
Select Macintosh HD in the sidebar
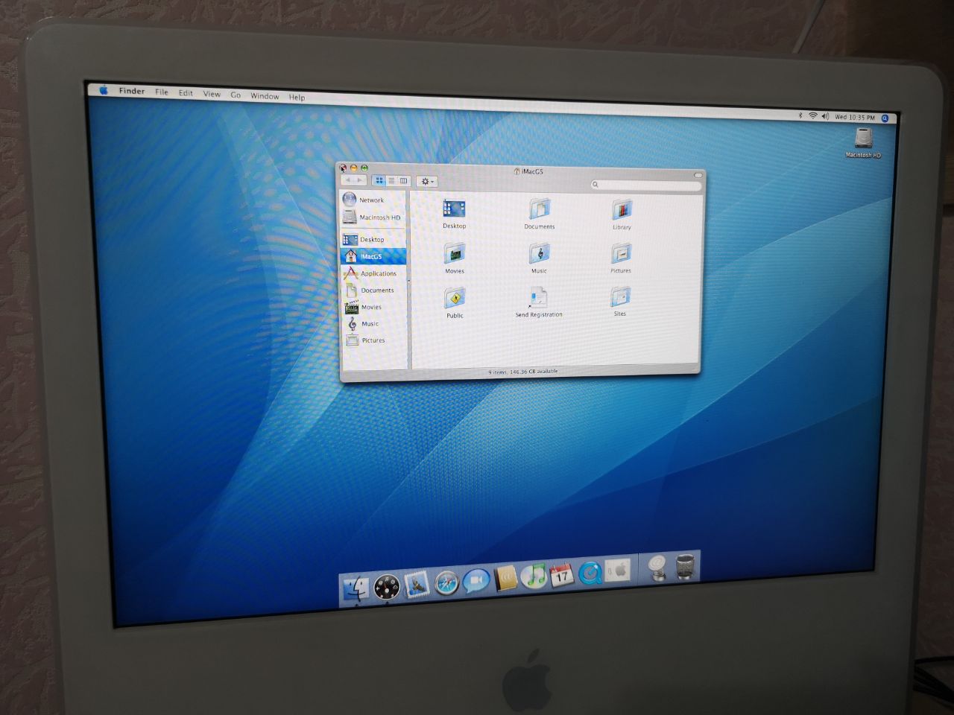click(373, 217)
